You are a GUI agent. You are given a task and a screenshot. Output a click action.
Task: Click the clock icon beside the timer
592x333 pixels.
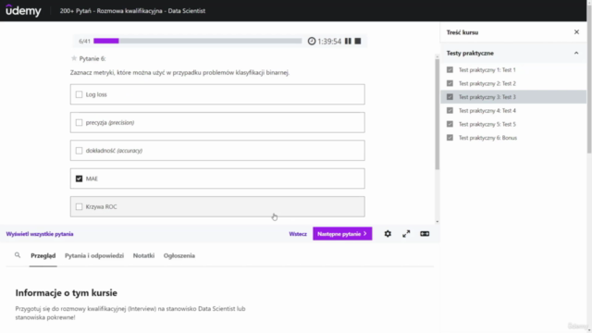[312, 41]
